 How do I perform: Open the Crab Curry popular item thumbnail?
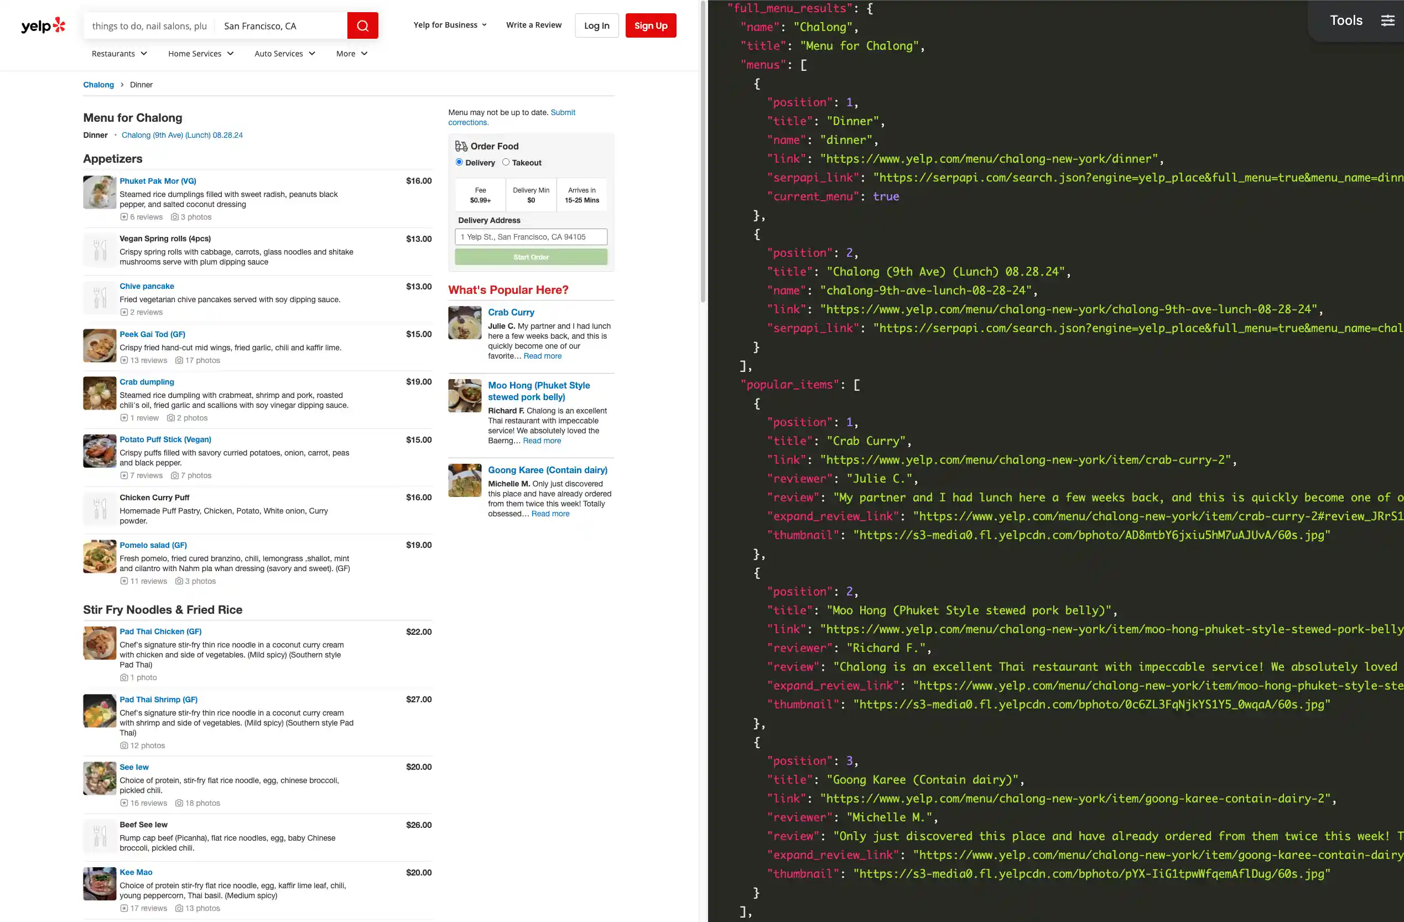click(464, 323)
